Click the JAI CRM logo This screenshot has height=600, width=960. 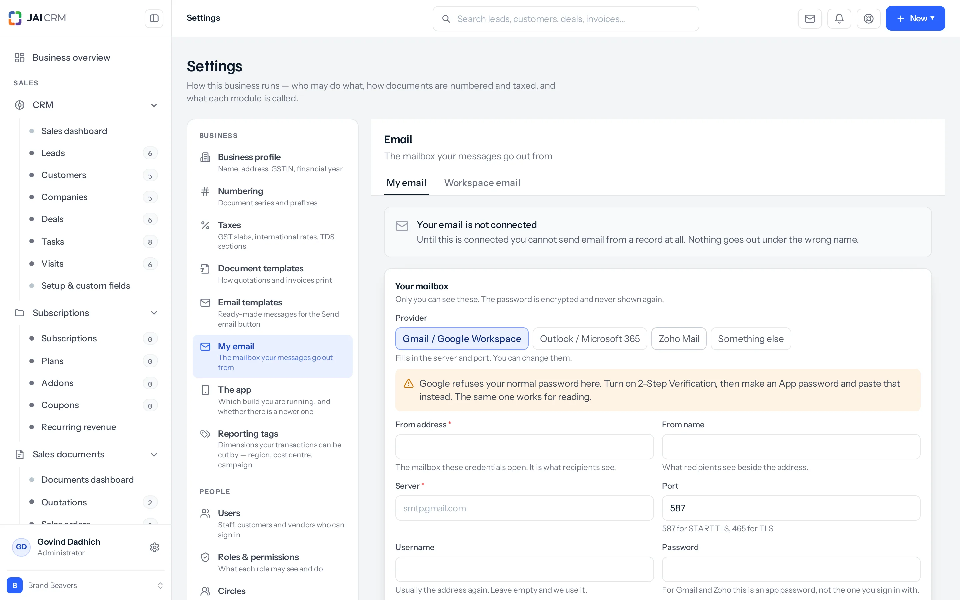point(37,18)
